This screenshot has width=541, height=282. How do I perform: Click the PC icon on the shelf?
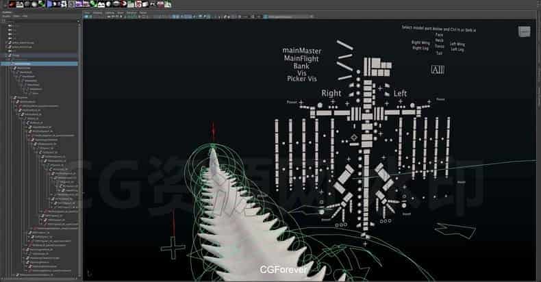pyautogui.click(x=153, y=4)
